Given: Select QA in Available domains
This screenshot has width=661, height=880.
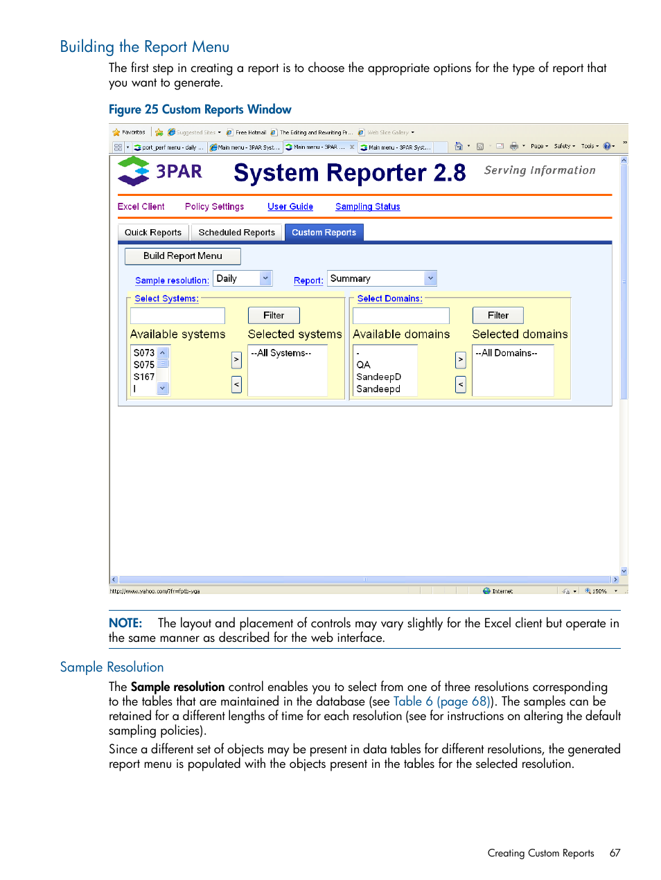Looking at the screenshot, I should (x=364, y=365).
